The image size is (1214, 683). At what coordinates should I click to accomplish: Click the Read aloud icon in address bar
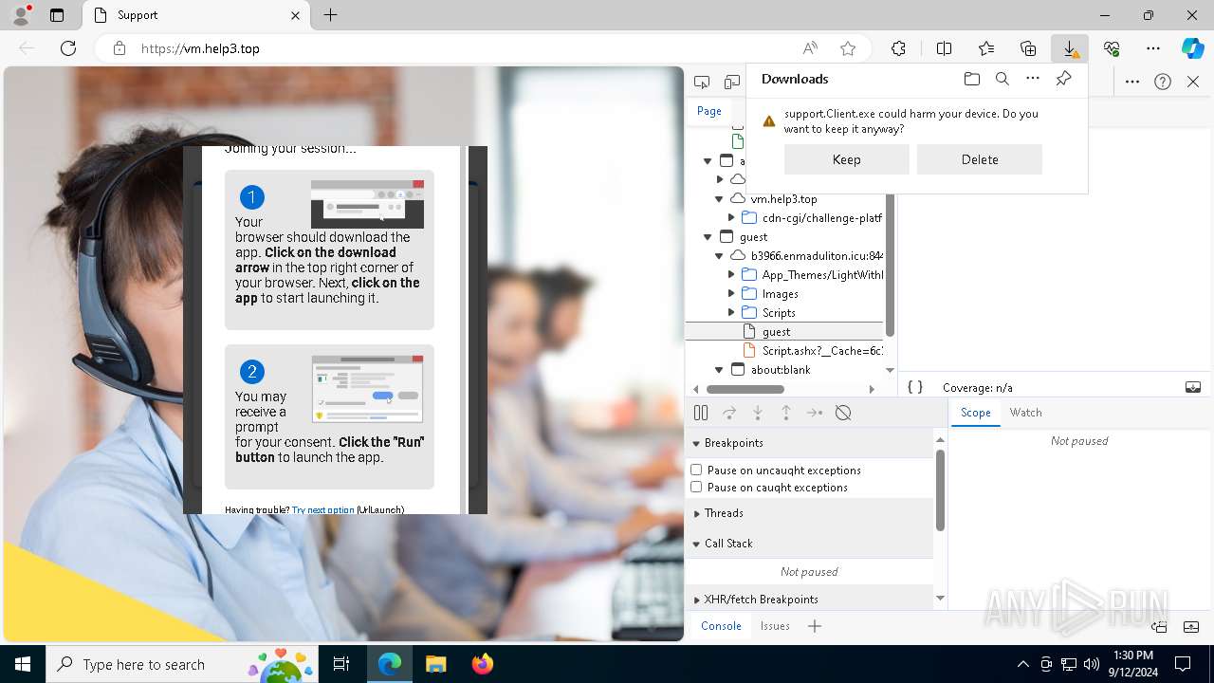(x=810, y=48)
